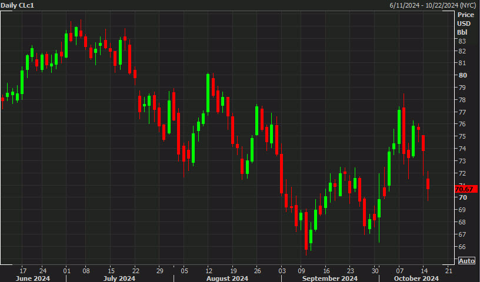Click the 07 date tick in October
The image size is (480, 282).
pyautogui.click(x=399, y=271)
